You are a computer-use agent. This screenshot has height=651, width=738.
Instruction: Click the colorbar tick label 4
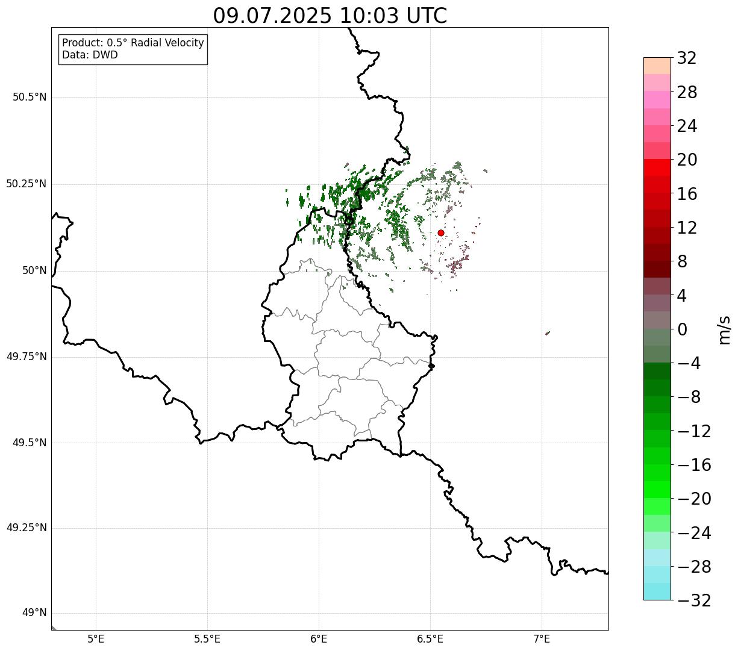(683, 296)
